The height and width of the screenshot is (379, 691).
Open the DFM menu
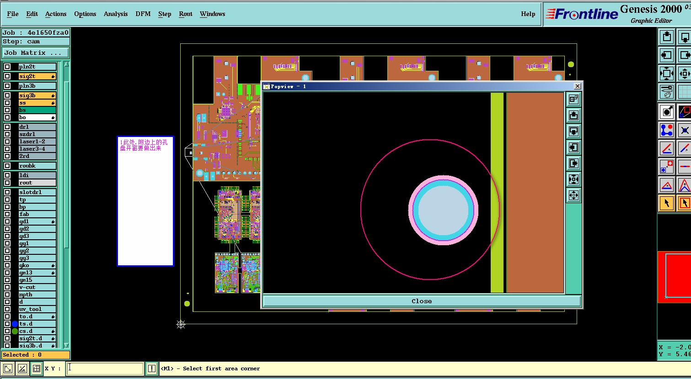click(143, 14)
